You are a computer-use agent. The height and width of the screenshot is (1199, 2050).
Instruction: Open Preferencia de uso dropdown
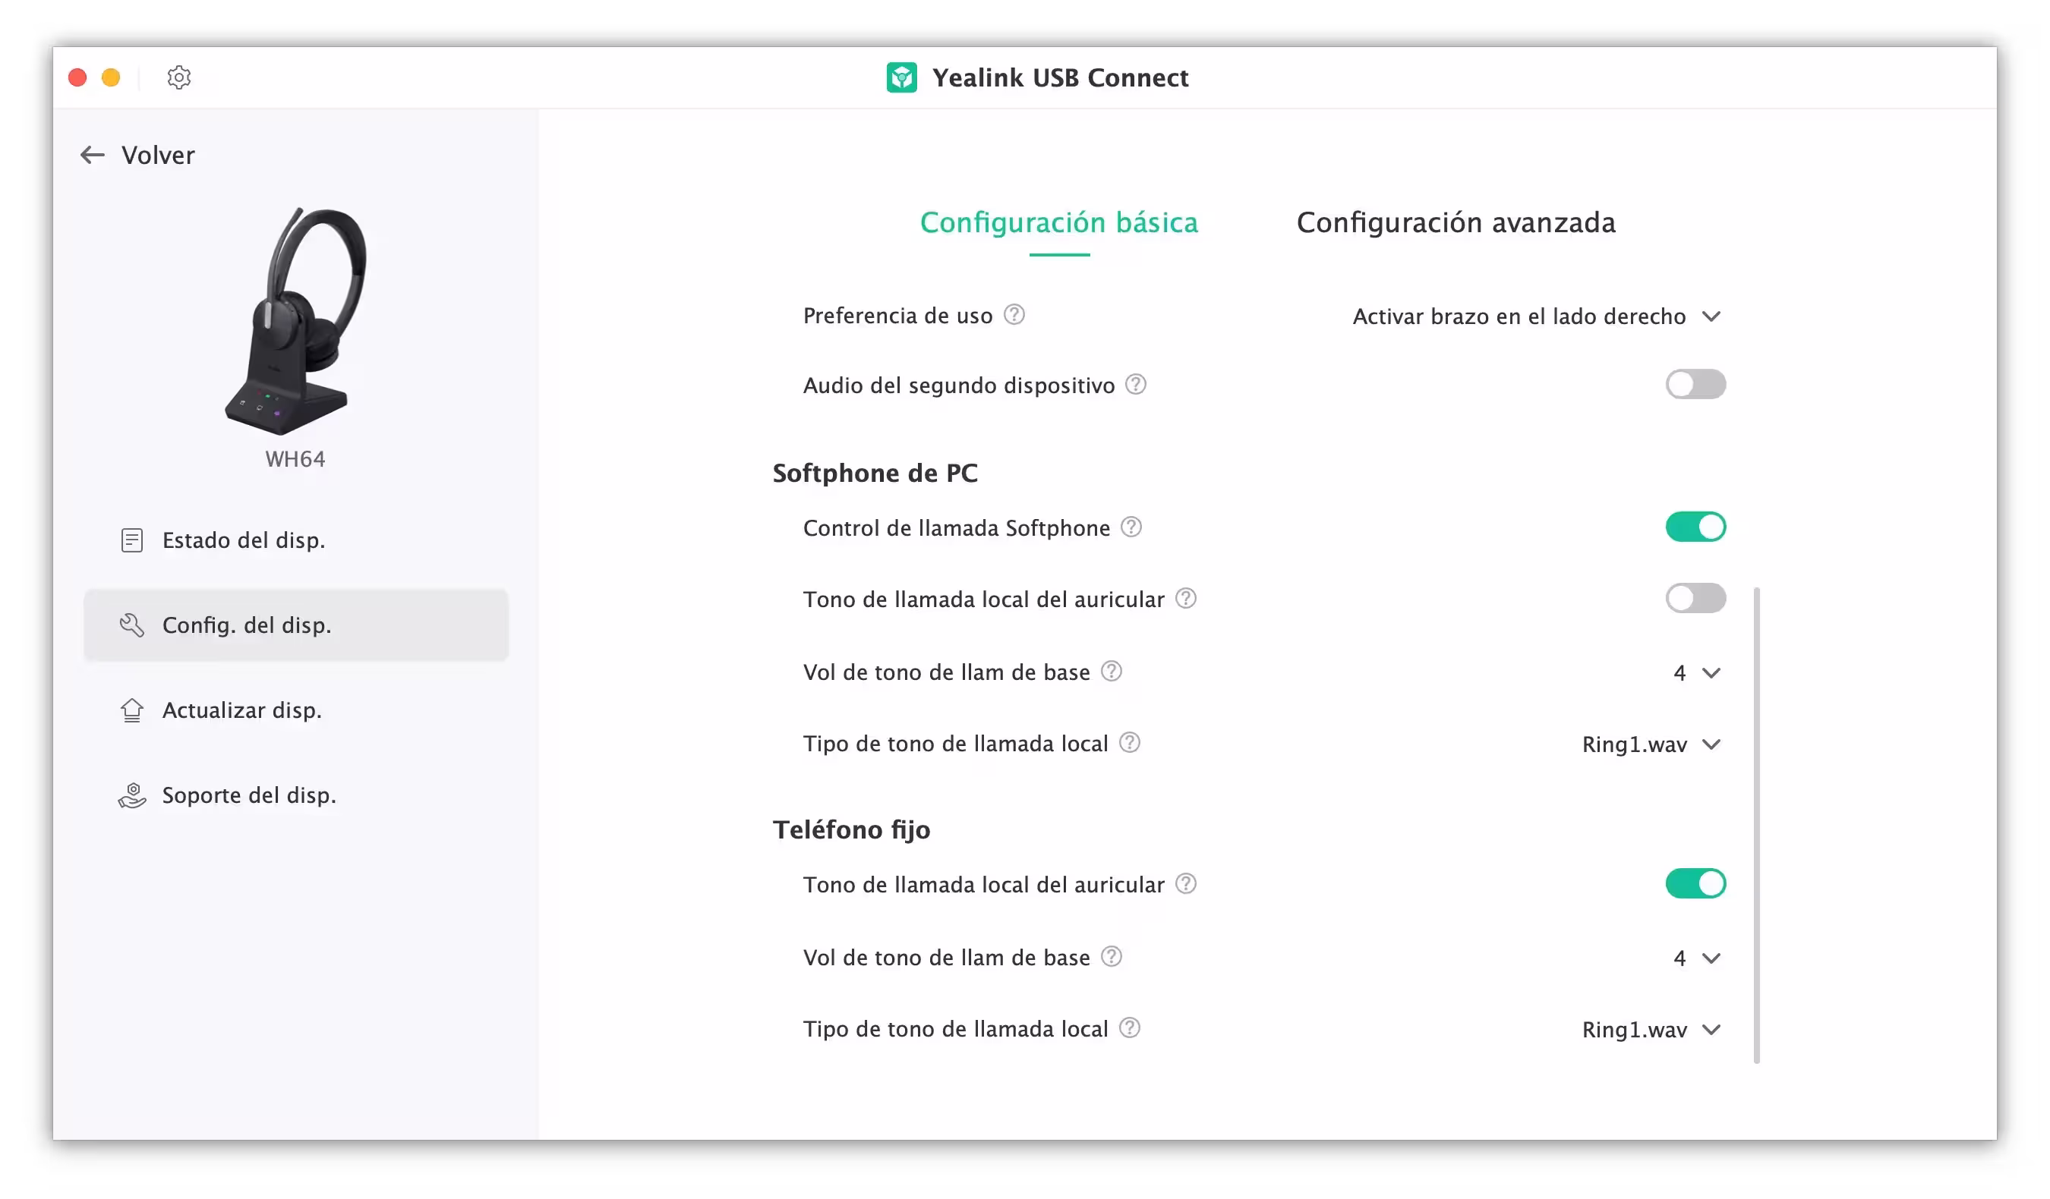pyautogui.click(x=1537, y=316)
